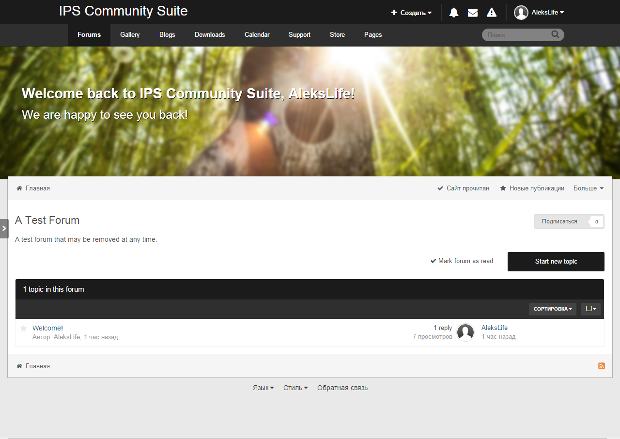Click the Start new topic button
Screen dimensions: 620x439
coord(556,262)
